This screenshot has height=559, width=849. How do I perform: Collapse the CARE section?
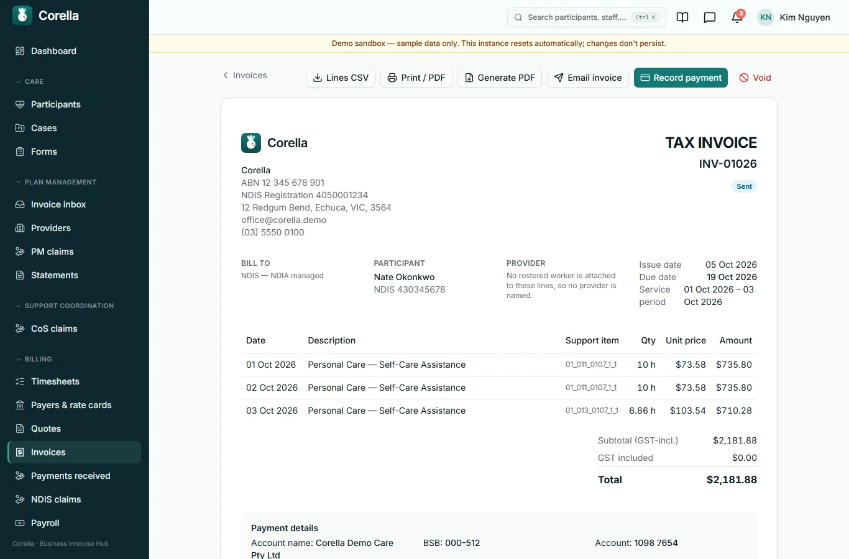click(29, 81)
